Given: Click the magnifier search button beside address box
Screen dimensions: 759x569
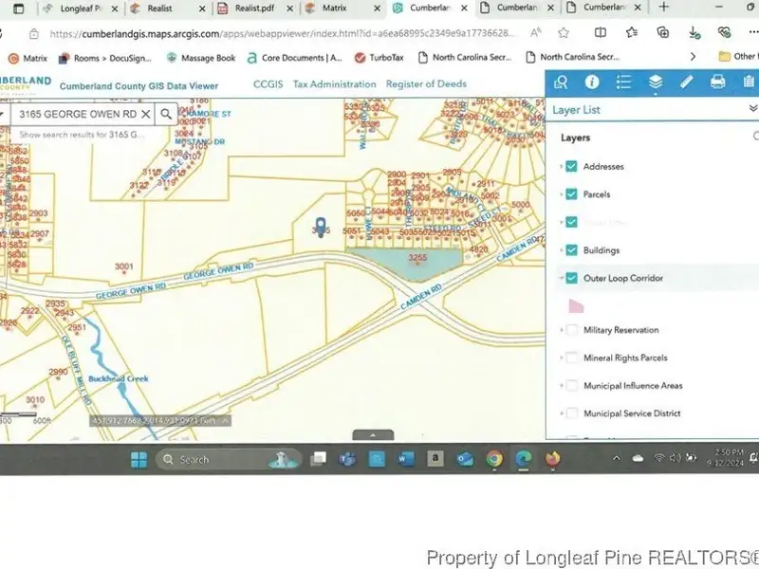Looking at the screenshot, I should 166,114.
